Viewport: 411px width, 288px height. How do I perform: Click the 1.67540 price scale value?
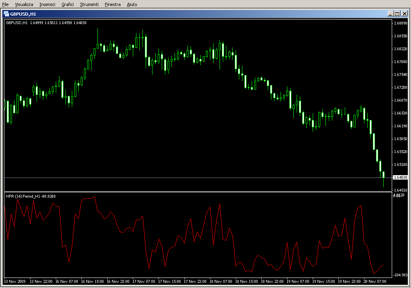[401, 74]
